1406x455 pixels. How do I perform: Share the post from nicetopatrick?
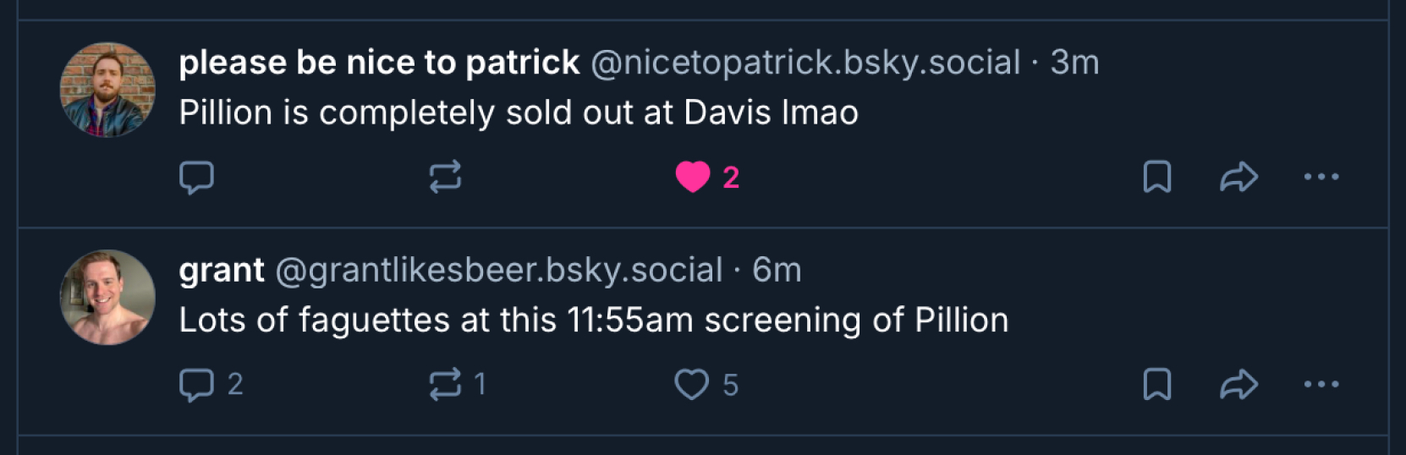[x=1238, y=177]
